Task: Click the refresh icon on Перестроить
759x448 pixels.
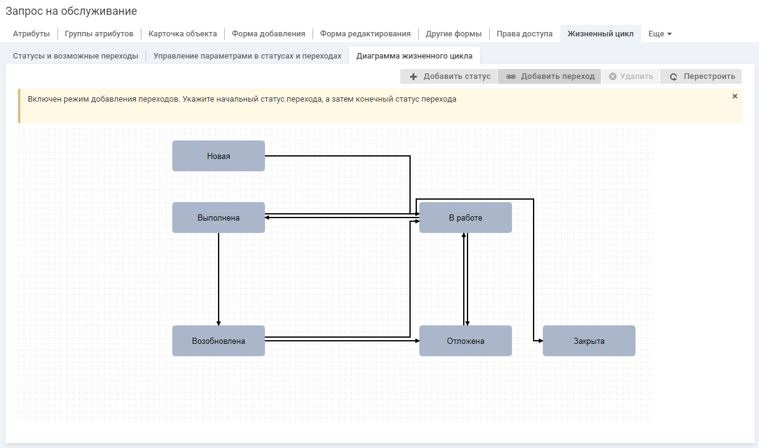Action: pyautogui.click(x=674, y=77)
